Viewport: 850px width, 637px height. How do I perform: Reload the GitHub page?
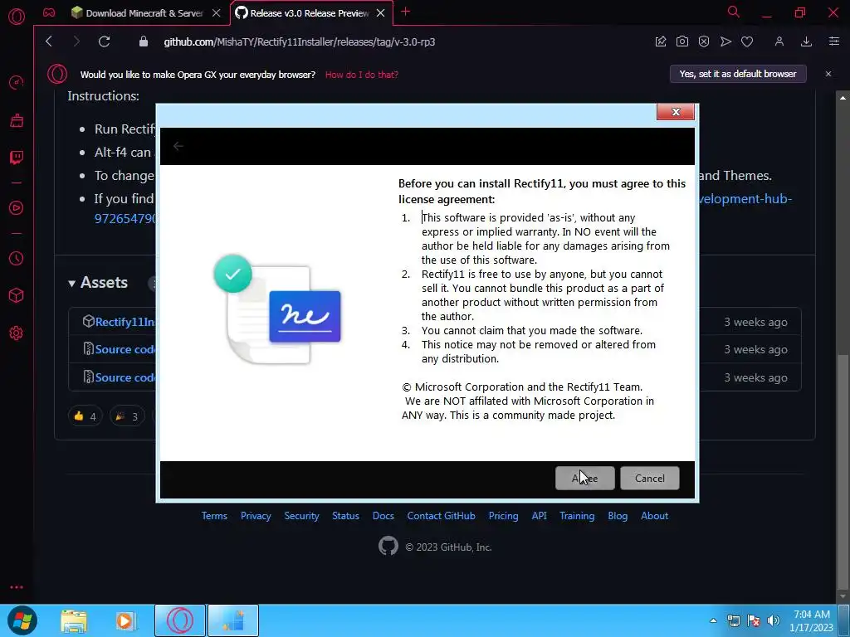click(x=104, y=41)
